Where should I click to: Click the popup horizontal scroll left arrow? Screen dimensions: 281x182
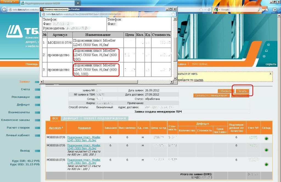(42, 82)
